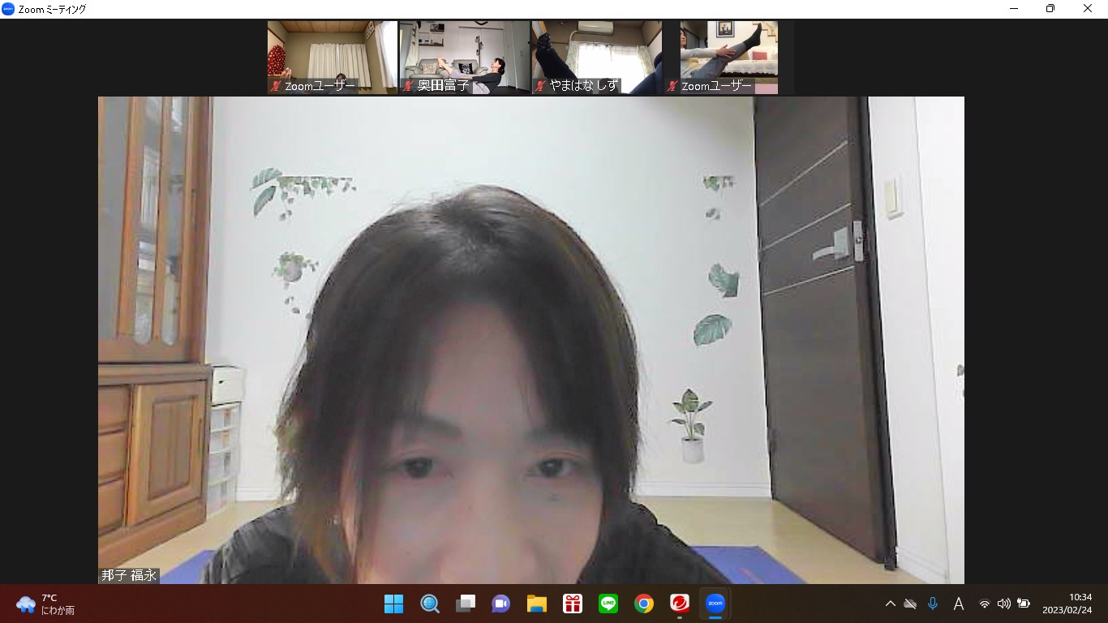Select the やまはなしず participant thumbnail
The height and width of the screenshot is (623, 1108).
tap(597, 58)
